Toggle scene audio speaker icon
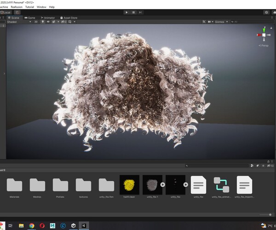 (x=48, y=22)
